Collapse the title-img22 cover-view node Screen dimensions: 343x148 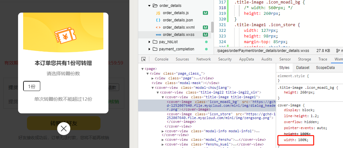pos(158,92)
